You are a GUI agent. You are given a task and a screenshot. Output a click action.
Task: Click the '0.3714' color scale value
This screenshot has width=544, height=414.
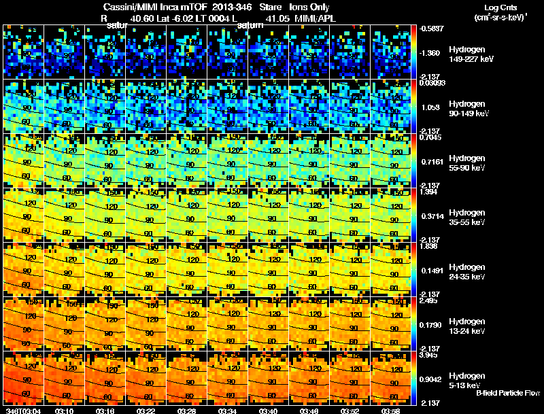click(432, 216)
